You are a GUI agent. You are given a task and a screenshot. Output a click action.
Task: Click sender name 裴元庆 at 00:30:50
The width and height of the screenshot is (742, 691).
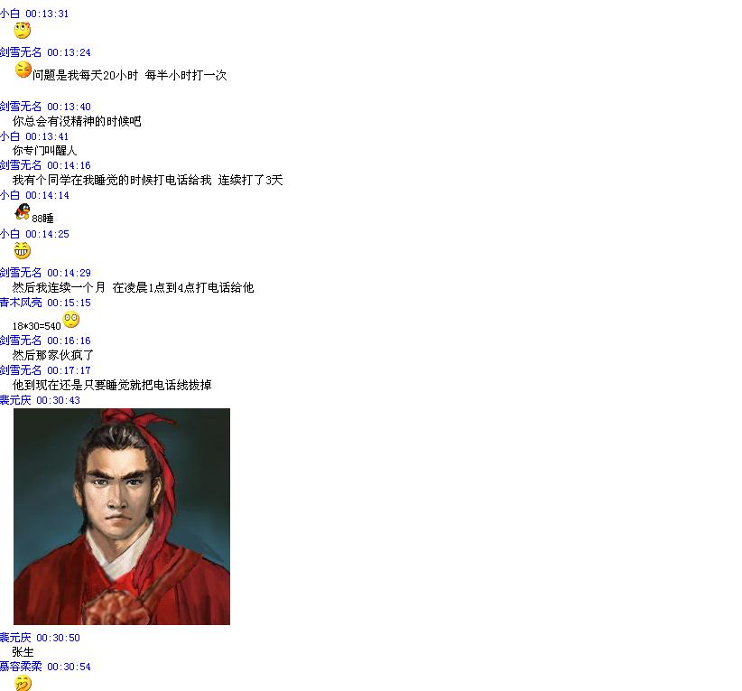coord(15,638)
